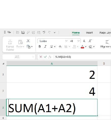
Task: Click the Format Painter tool
Action: coord(10,45)
